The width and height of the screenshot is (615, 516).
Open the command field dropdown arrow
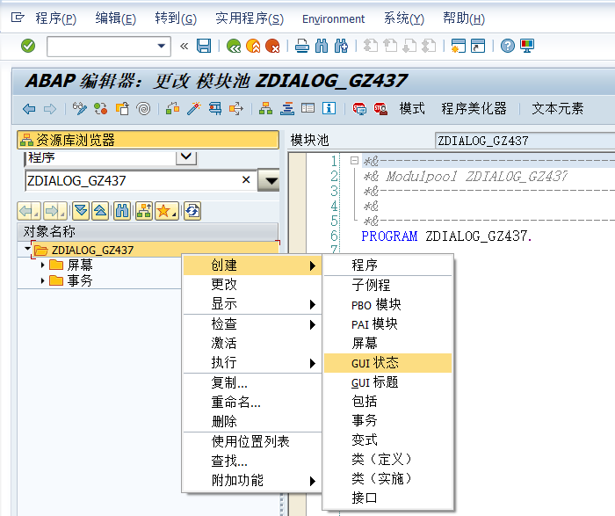tap(161, 46)
